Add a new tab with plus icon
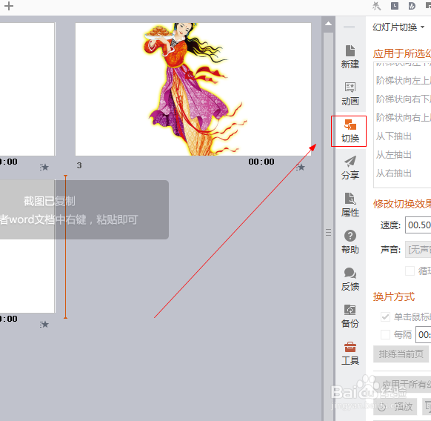The width and height of the screenshot is (431, 421). click(9, 6)
